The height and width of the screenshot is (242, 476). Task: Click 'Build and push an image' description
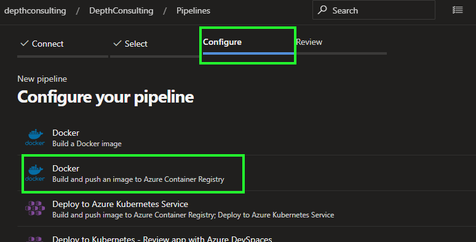[x=138, y=179]
